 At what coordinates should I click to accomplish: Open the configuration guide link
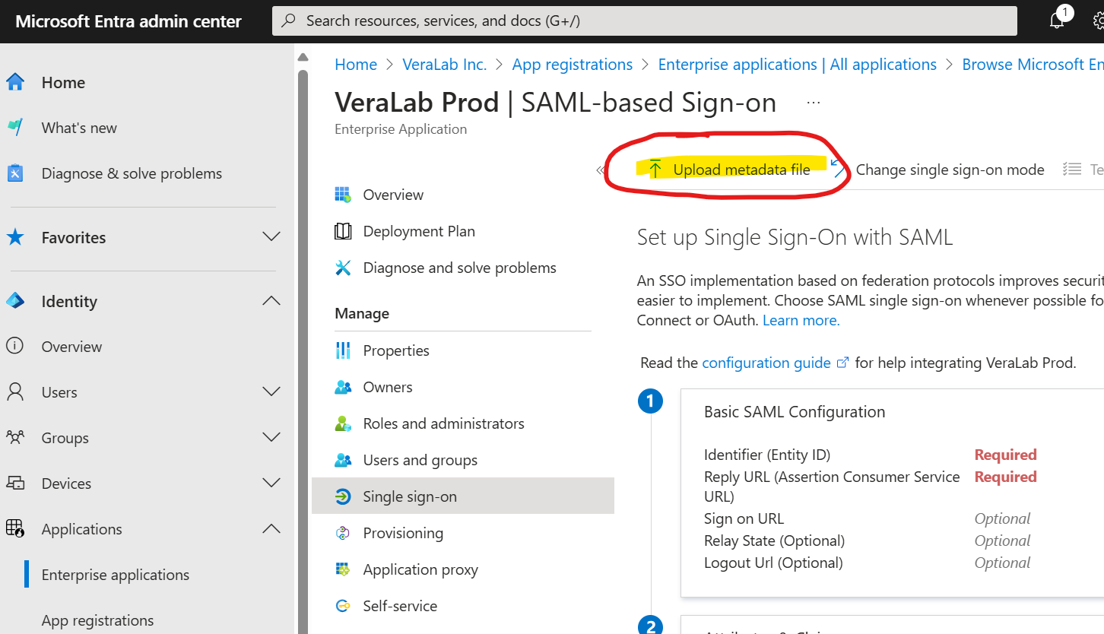pyautogui.click(x=775, y=363)
